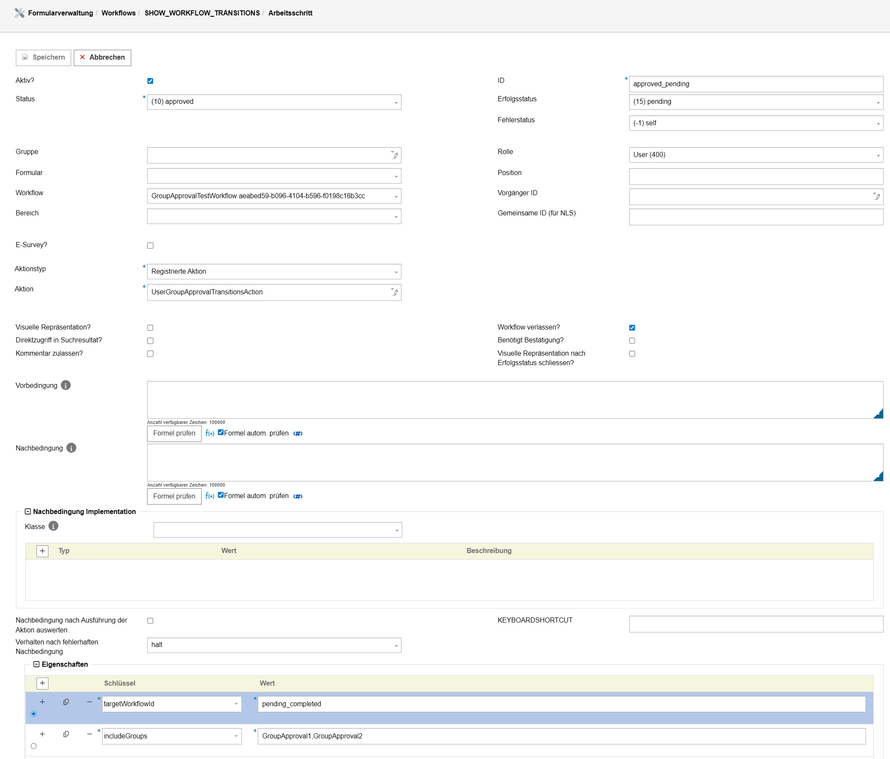Click into the Position input field
890x759 pixels.
pyautogui.click(x=756, y=176)
